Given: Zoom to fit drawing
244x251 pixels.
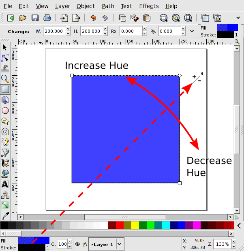Looking at the screenshot, I should click(176, 18).
